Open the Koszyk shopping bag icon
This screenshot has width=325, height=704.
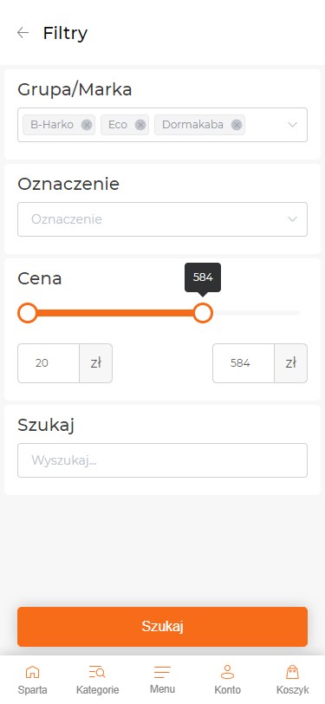tap(292, 672)
